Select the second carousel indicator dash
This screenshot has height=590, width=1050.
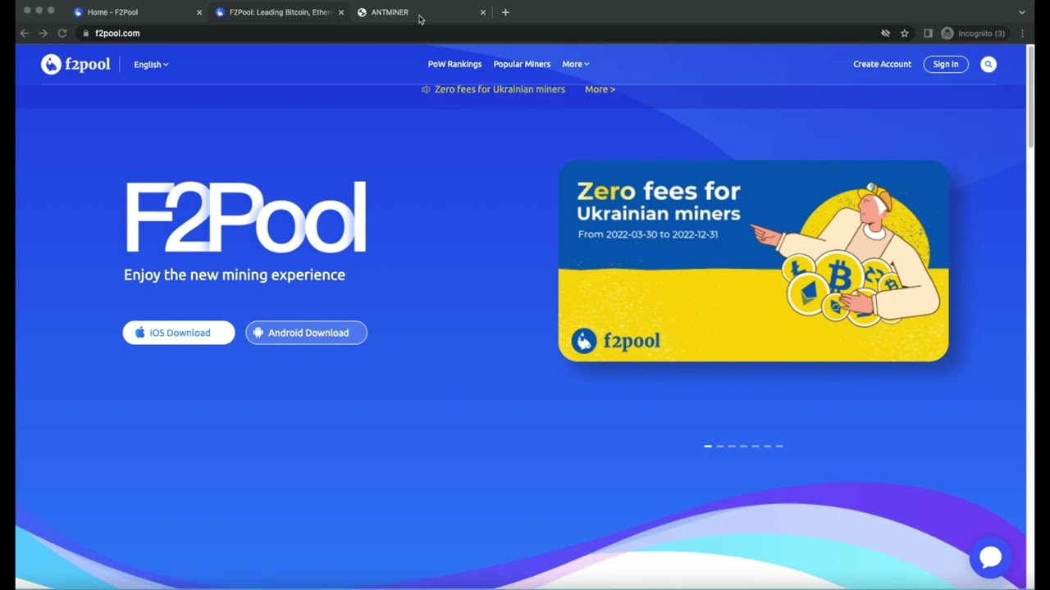719,446
